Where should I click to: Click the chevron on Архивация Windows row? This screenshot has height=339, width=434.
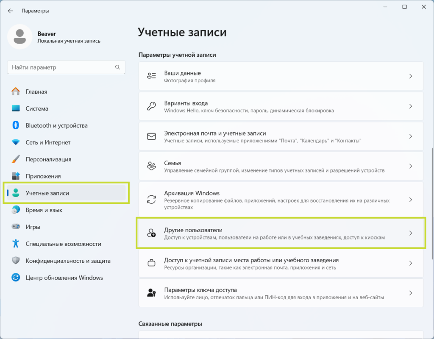pyautogui.click(x=411, y=200)
